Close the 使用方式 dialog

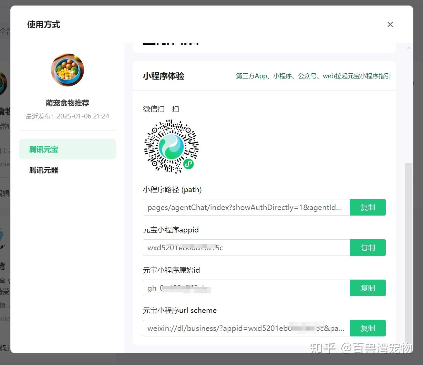(x=390, y=24)
